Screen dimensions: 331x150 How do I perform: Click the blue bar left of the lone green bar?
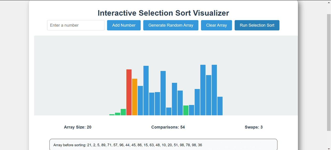click(x=180, y=103)
